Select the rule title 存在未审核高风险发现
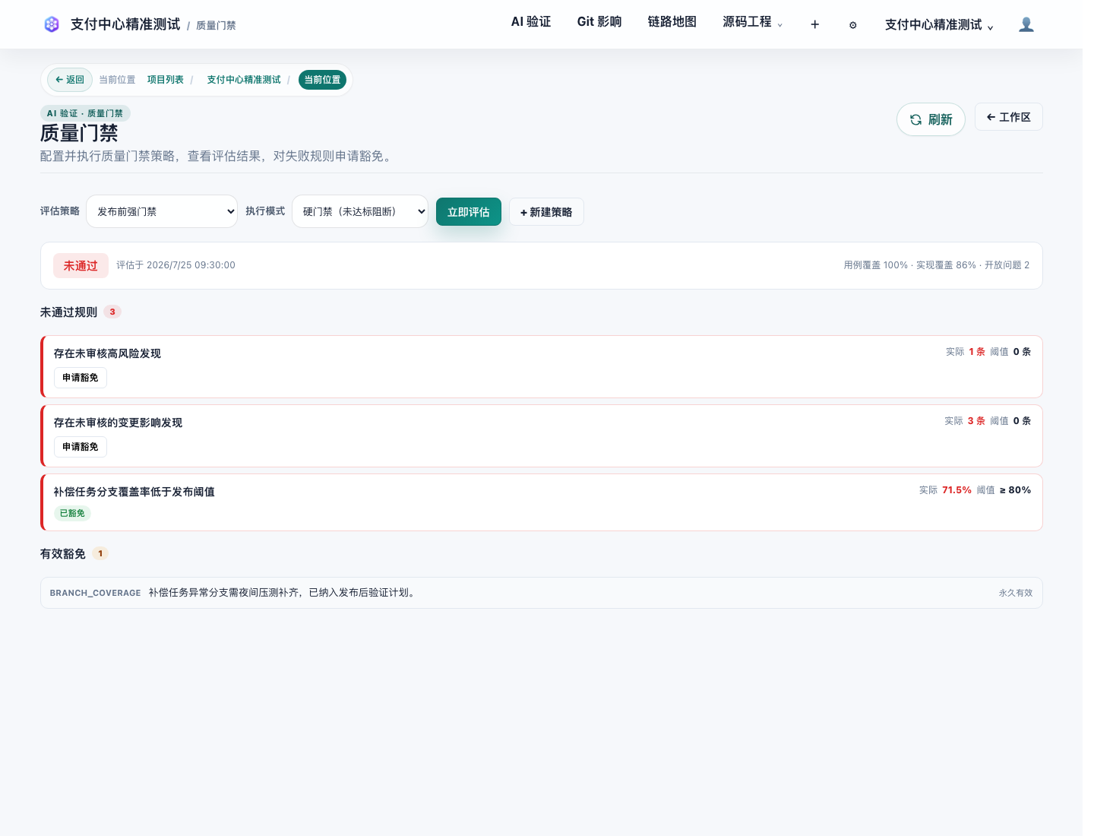Screen dimensions: 1094x836 coord(107,353)
